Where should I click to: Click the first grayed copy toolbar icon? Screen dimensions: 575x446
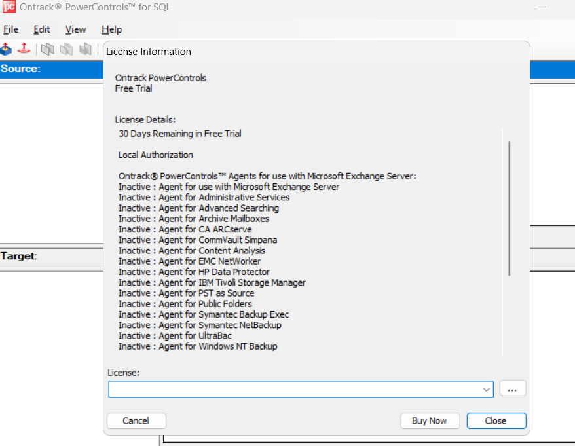click(x=47, y=48)
